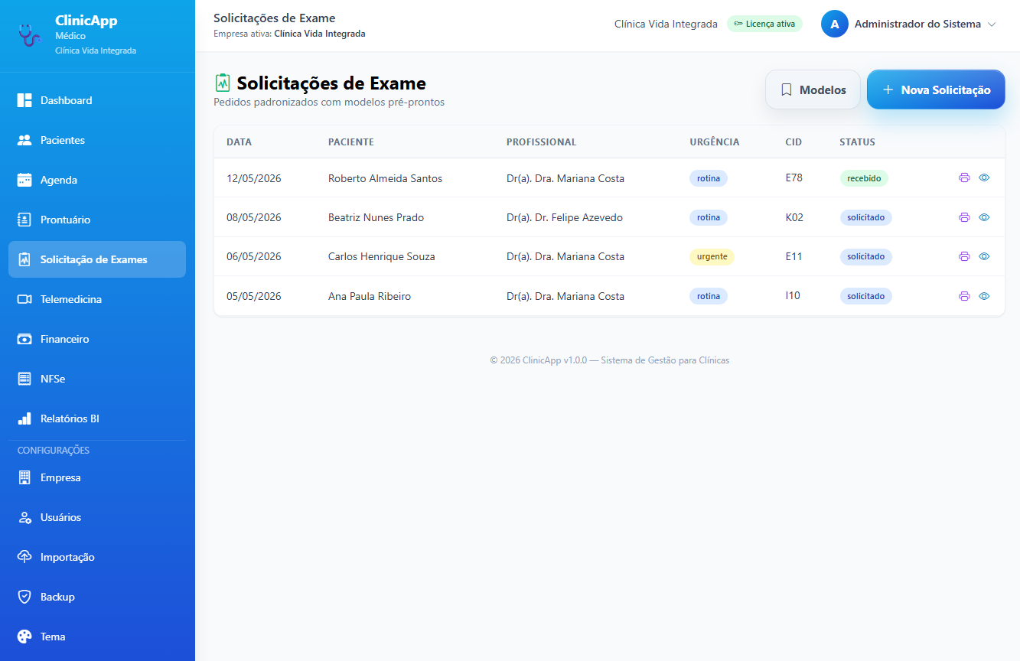View Roberto Almeida Santos request via eye icon
1020x661 pixels.
(984, 177)
